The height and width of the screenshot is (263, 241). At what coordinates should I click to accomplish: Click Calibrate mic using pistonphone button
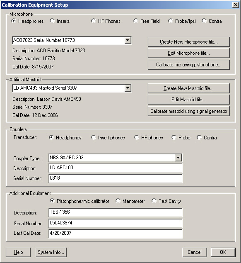point(188,65)
